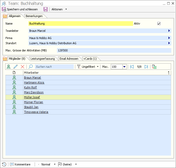Click the magnifier search icon
The image size is (176, 168).
tap(31, 67)
